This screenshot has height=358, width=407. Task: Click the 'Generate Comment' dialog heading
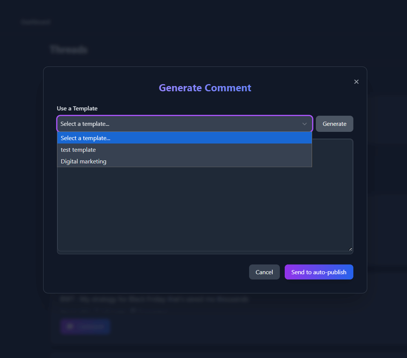(205, 88)
